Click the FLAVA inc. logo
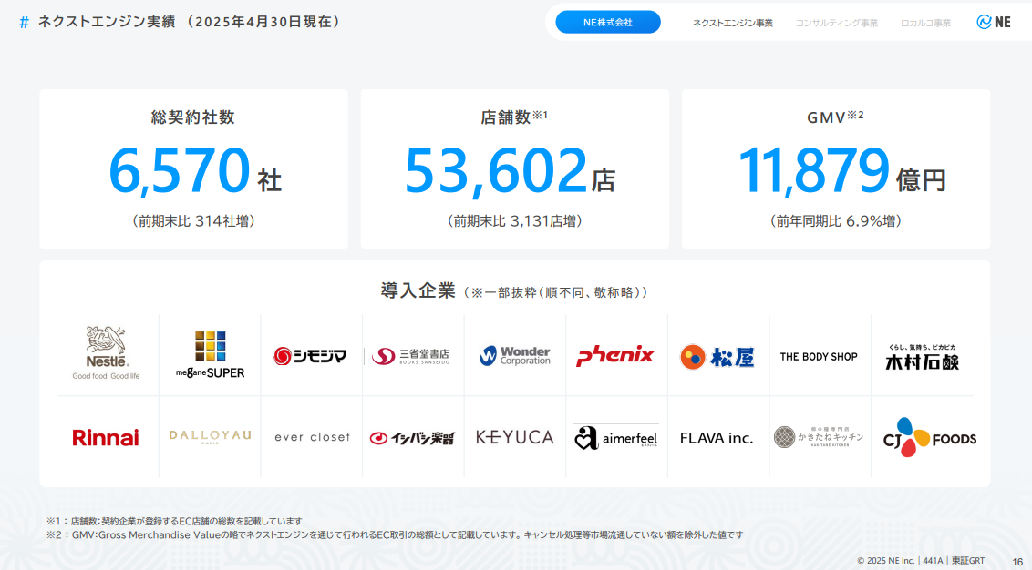Image resolution: width=1032 pixels, height=570 pixels. pyautogui.click(x=717, y=438)
